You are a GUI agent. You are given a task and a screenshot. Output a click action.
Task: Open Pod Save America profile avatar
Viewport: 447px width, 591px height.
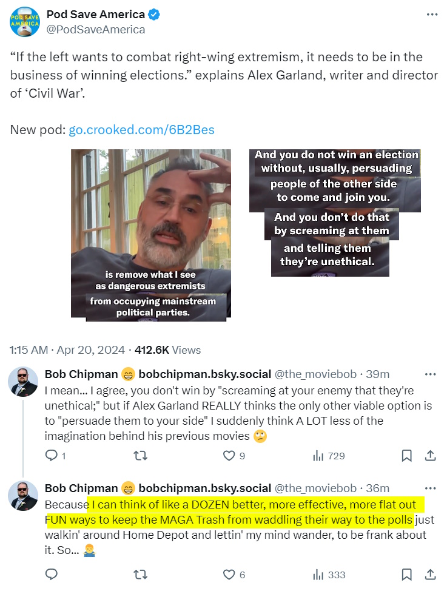[24, 21]
